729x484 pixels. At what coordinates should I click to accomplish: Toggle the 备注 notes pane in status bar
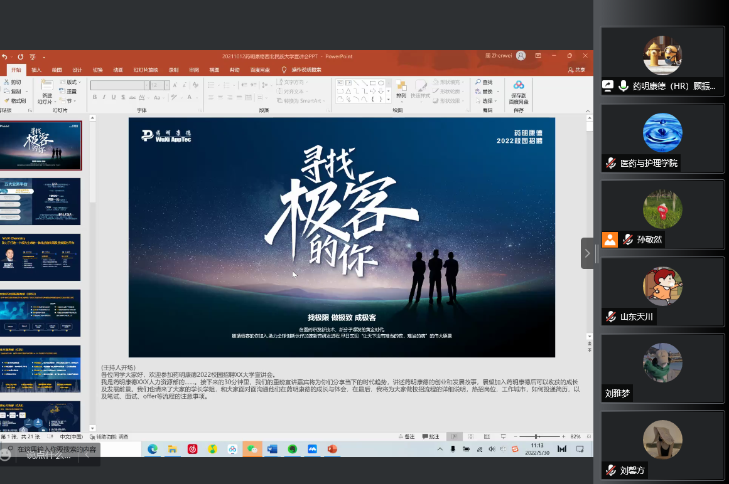(x=406, y=436)
